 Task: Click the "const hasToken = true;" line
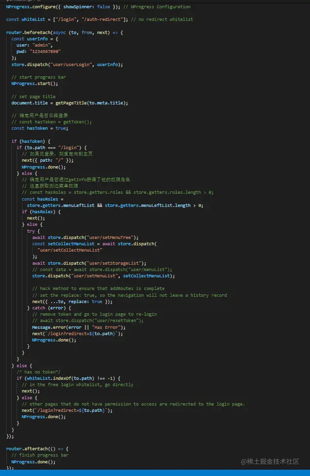point(40,128)
